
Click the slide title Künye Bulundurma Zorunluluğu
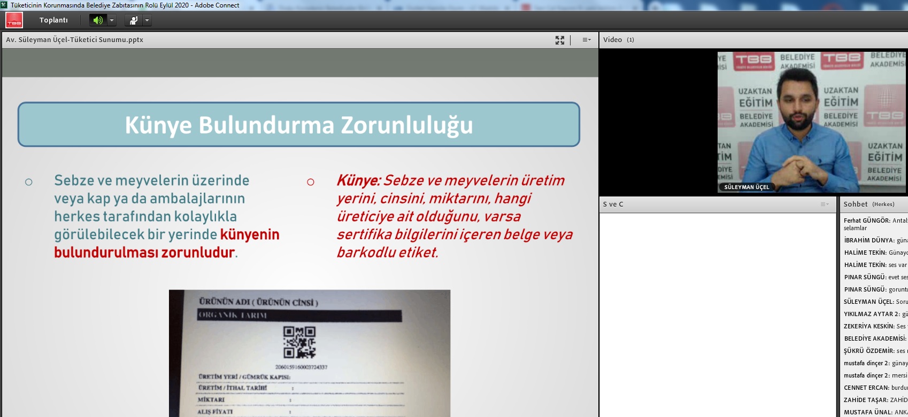(299, 125)
